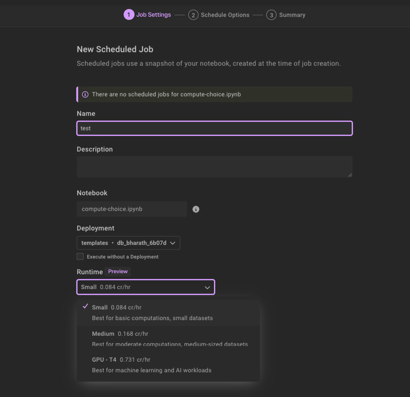Image resolution: width=410 pixels, height=397 pixels.
Task: Click the checkmark next to Small runtime
Action: pos(85,307)
